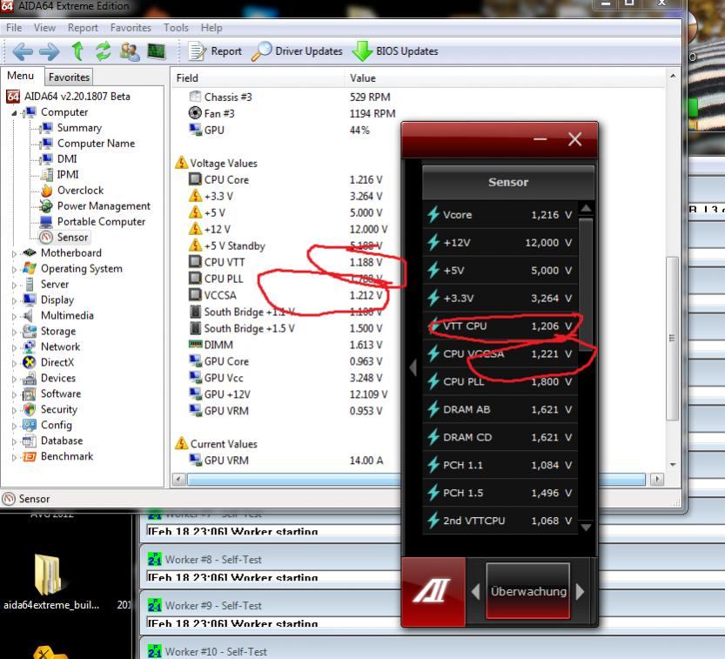725x659 pixels.
Task: Expand the Display tree node
Action: tap(14, 300)
